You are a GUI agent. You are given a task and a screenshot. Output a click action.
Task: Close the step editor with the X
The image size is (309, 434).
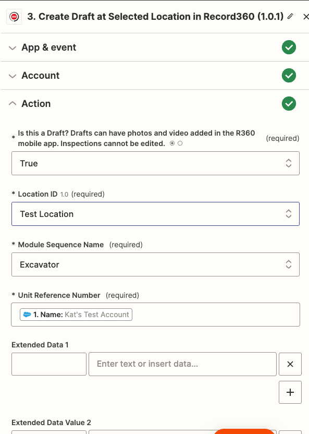306,16
